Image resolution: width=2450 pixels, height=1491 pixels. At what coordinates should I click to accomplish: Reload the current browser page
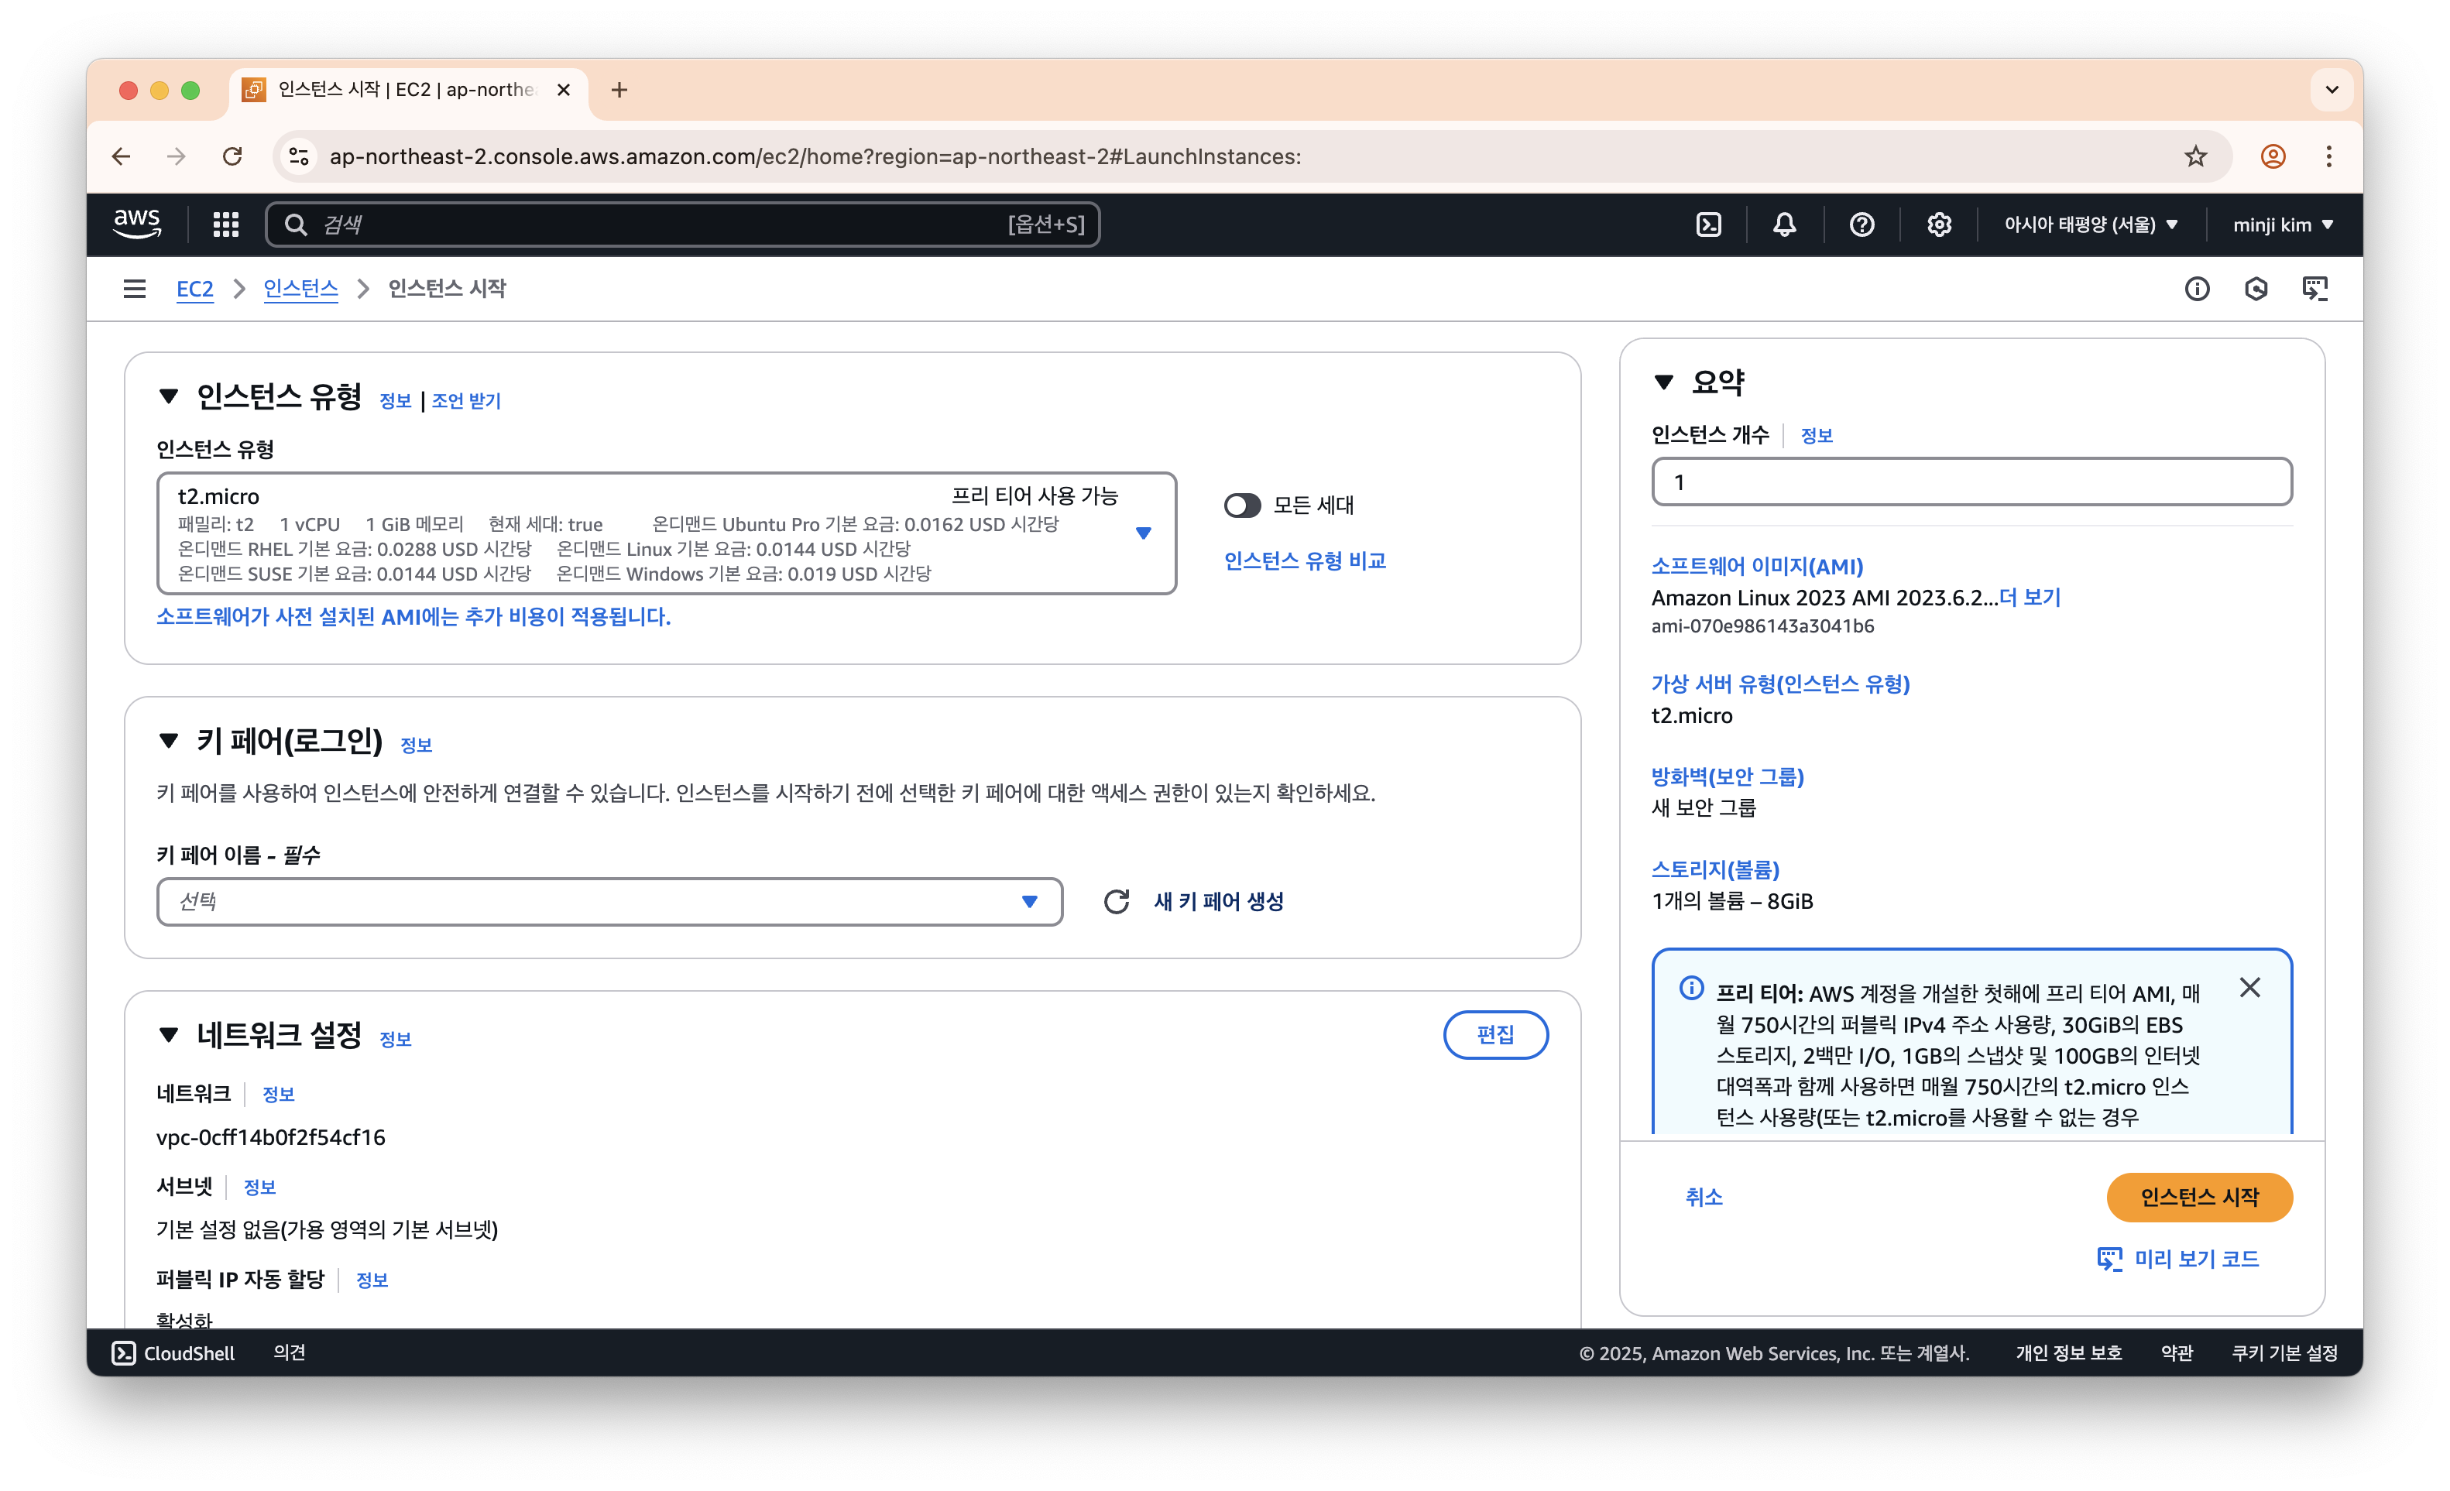coord(232,156)
